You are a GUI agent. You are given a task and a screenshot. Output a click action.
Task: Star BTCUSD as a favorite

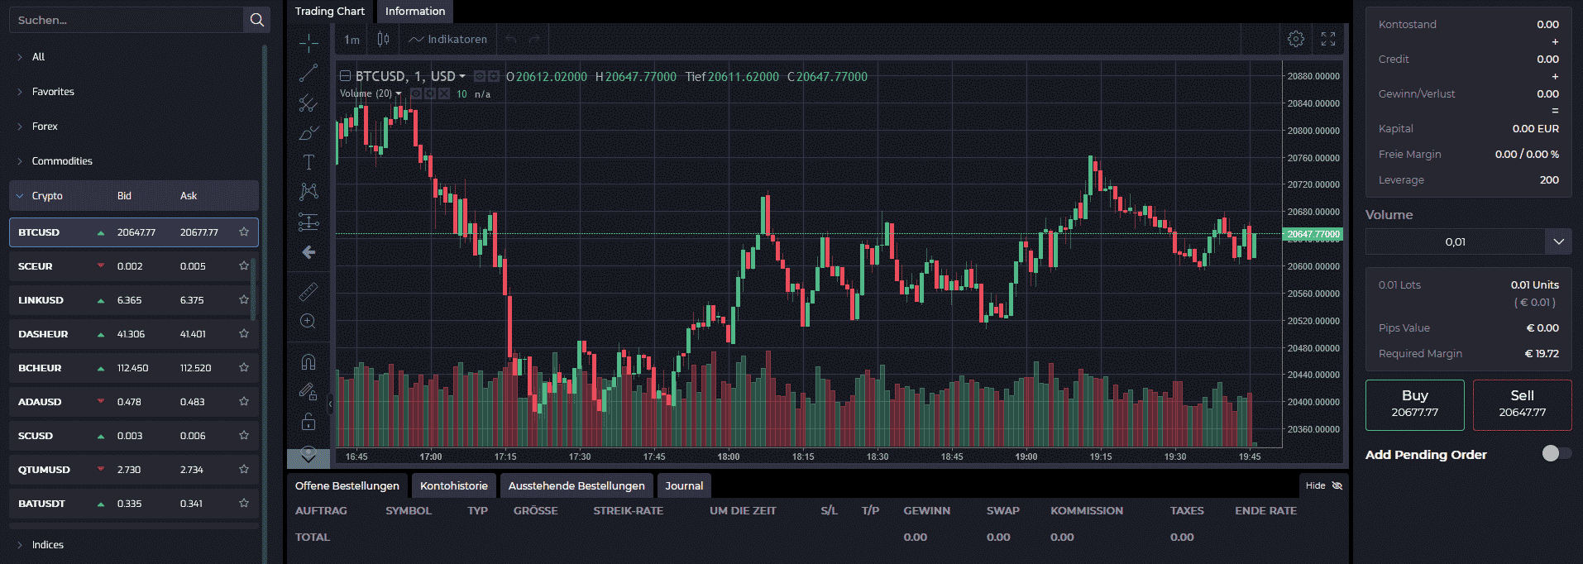pyautogui.click(x=244, y=232)
